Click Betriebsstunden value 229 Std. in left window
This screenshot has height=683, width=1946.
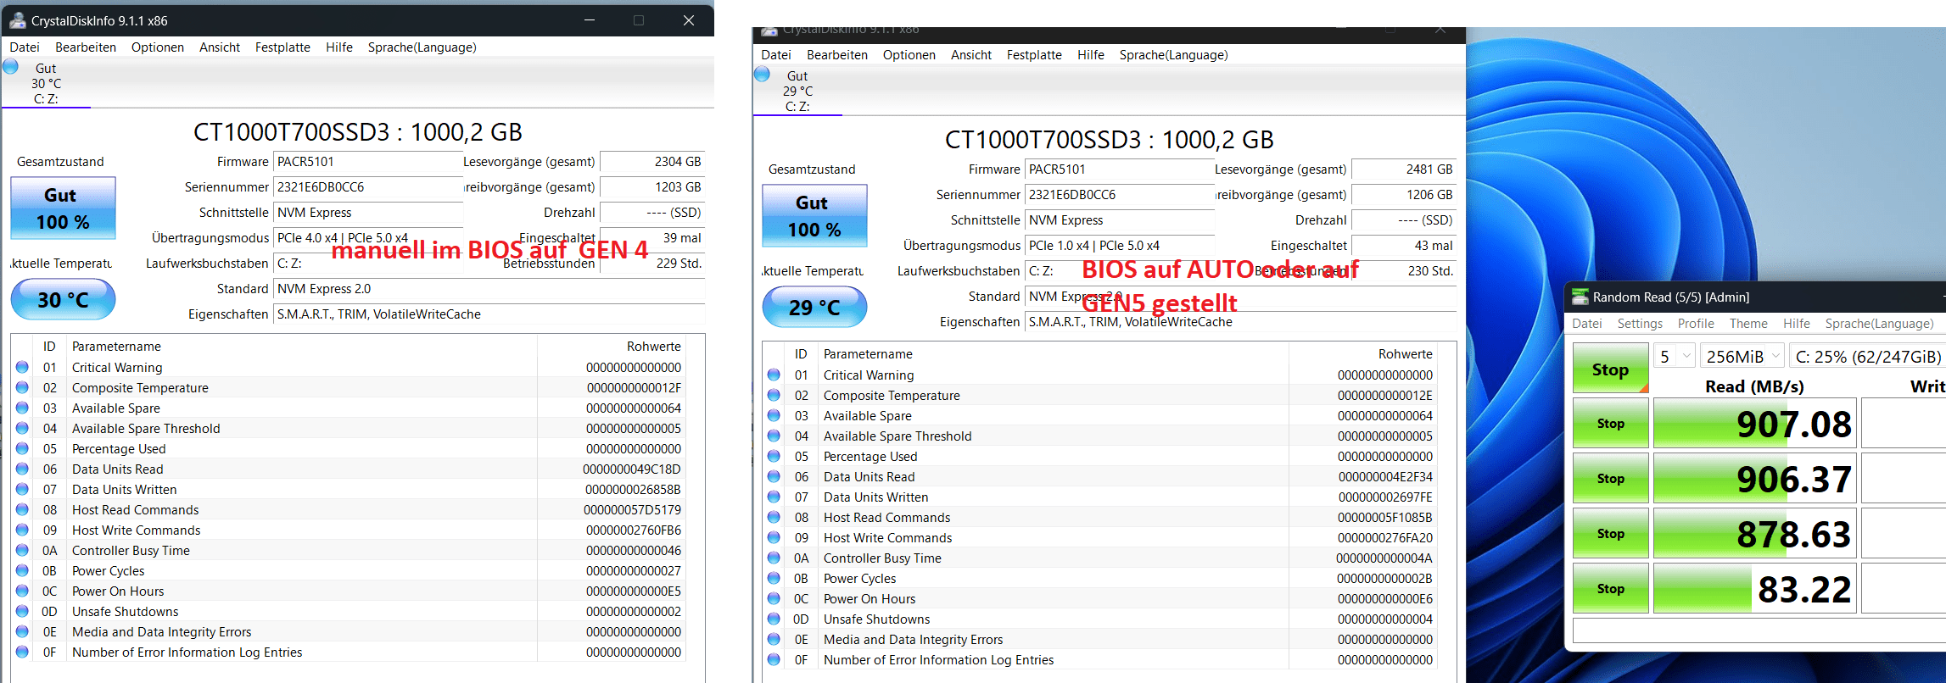coord(652,264)
